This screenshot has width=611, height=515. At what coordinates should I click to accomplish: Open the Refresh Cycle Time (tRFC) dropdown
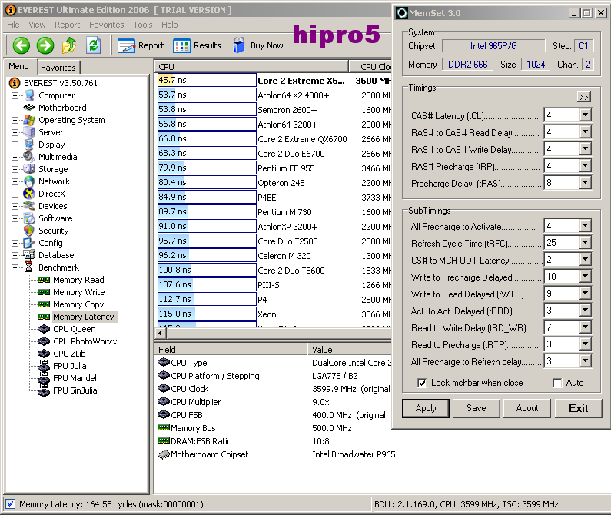(586, 243)
